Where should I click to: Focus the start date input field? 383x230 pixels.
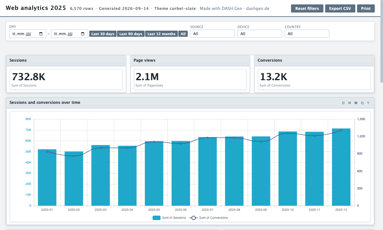(28, 34)
